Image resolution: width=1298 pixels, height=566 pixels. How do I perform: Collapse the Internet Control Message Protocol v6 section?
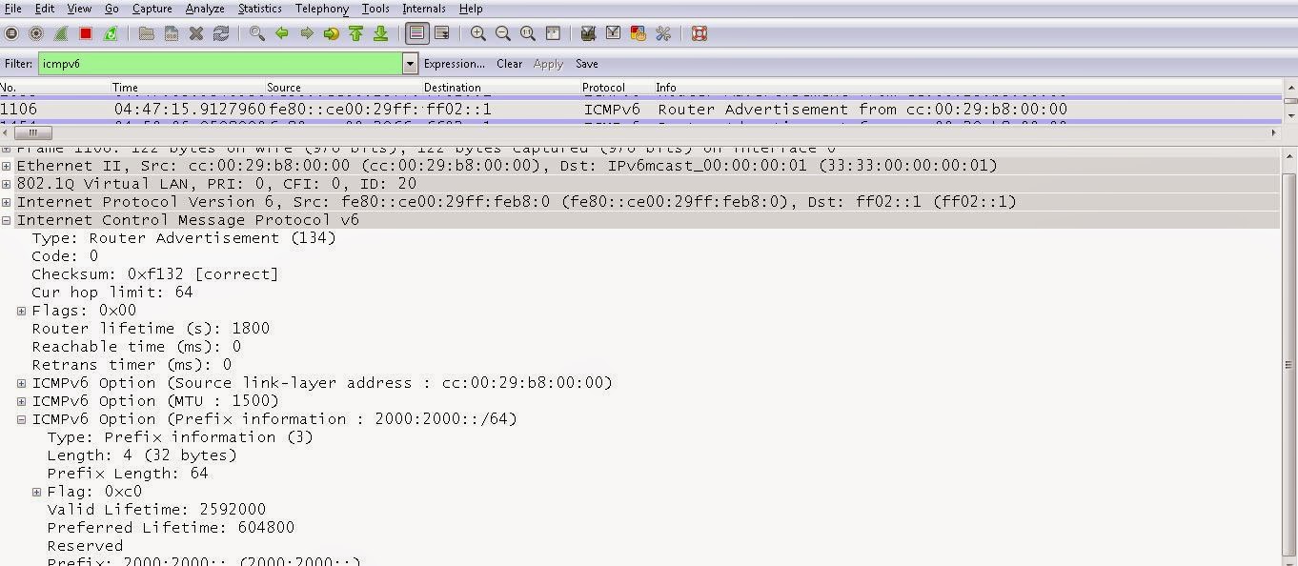click(x=7, y=219)
